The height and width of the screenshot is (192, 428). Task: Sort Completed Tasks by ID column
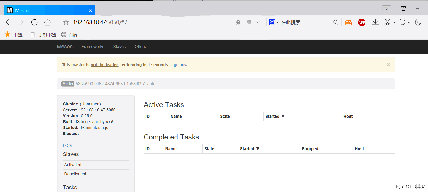pos(154,149)
